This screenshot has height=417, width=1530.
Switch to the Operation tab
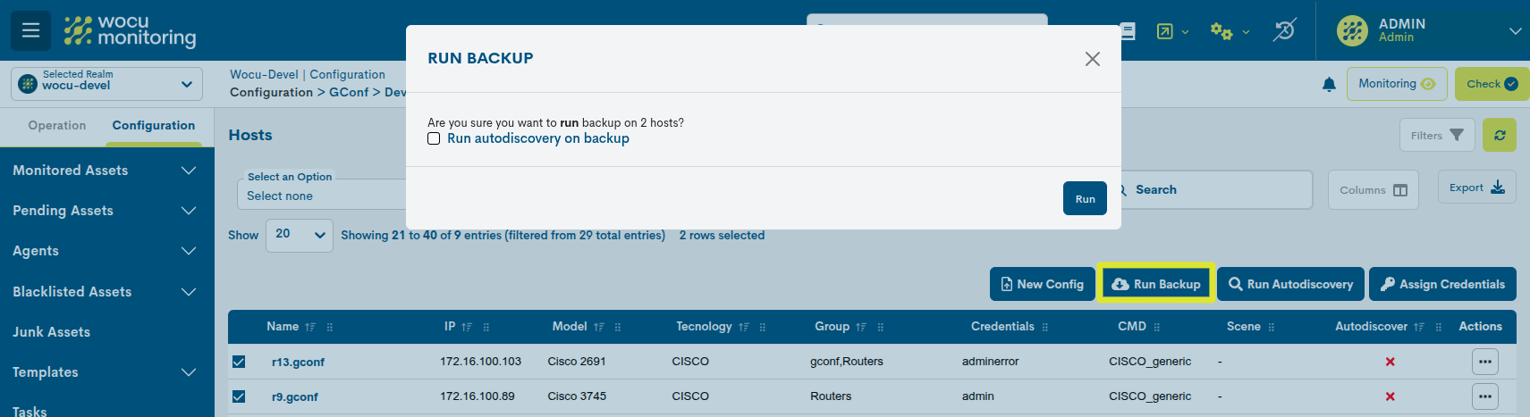pos(57,126)
